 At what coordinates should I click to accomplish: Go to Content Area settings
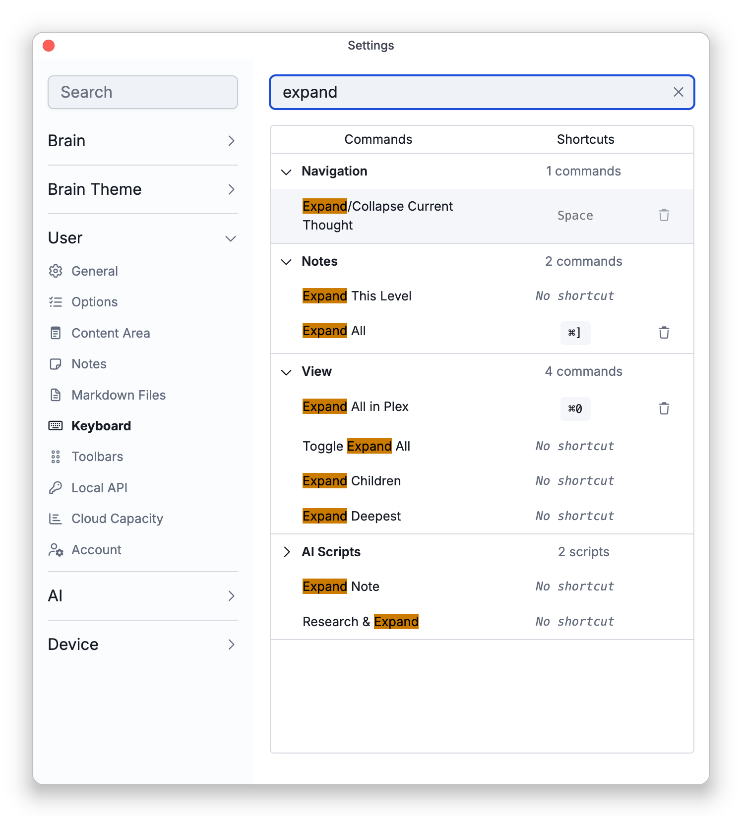[x=111, y=333]
